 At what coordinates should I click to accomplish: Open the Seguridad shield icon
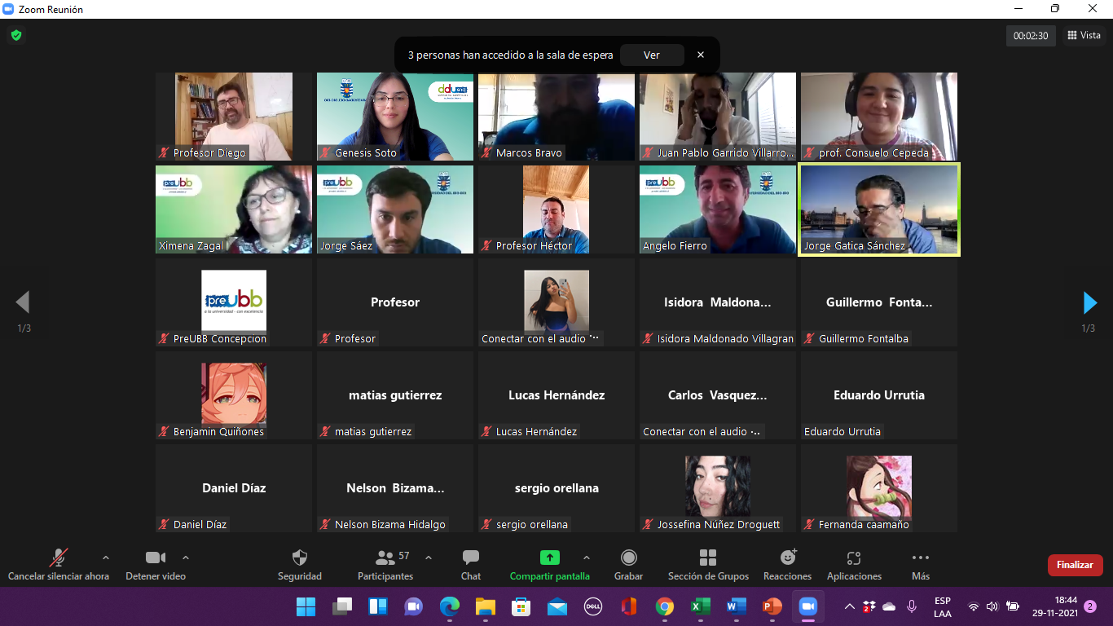tap(300, 558)
